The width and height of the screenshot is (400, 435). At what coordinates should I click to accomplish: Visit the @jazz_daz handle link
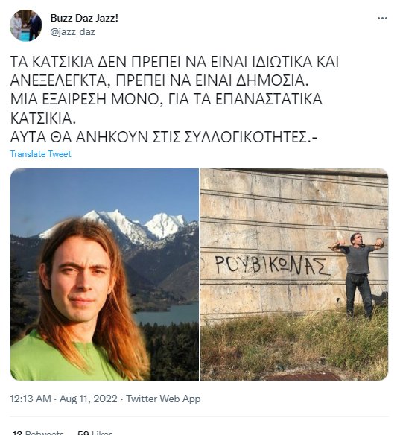click(73, 31)
